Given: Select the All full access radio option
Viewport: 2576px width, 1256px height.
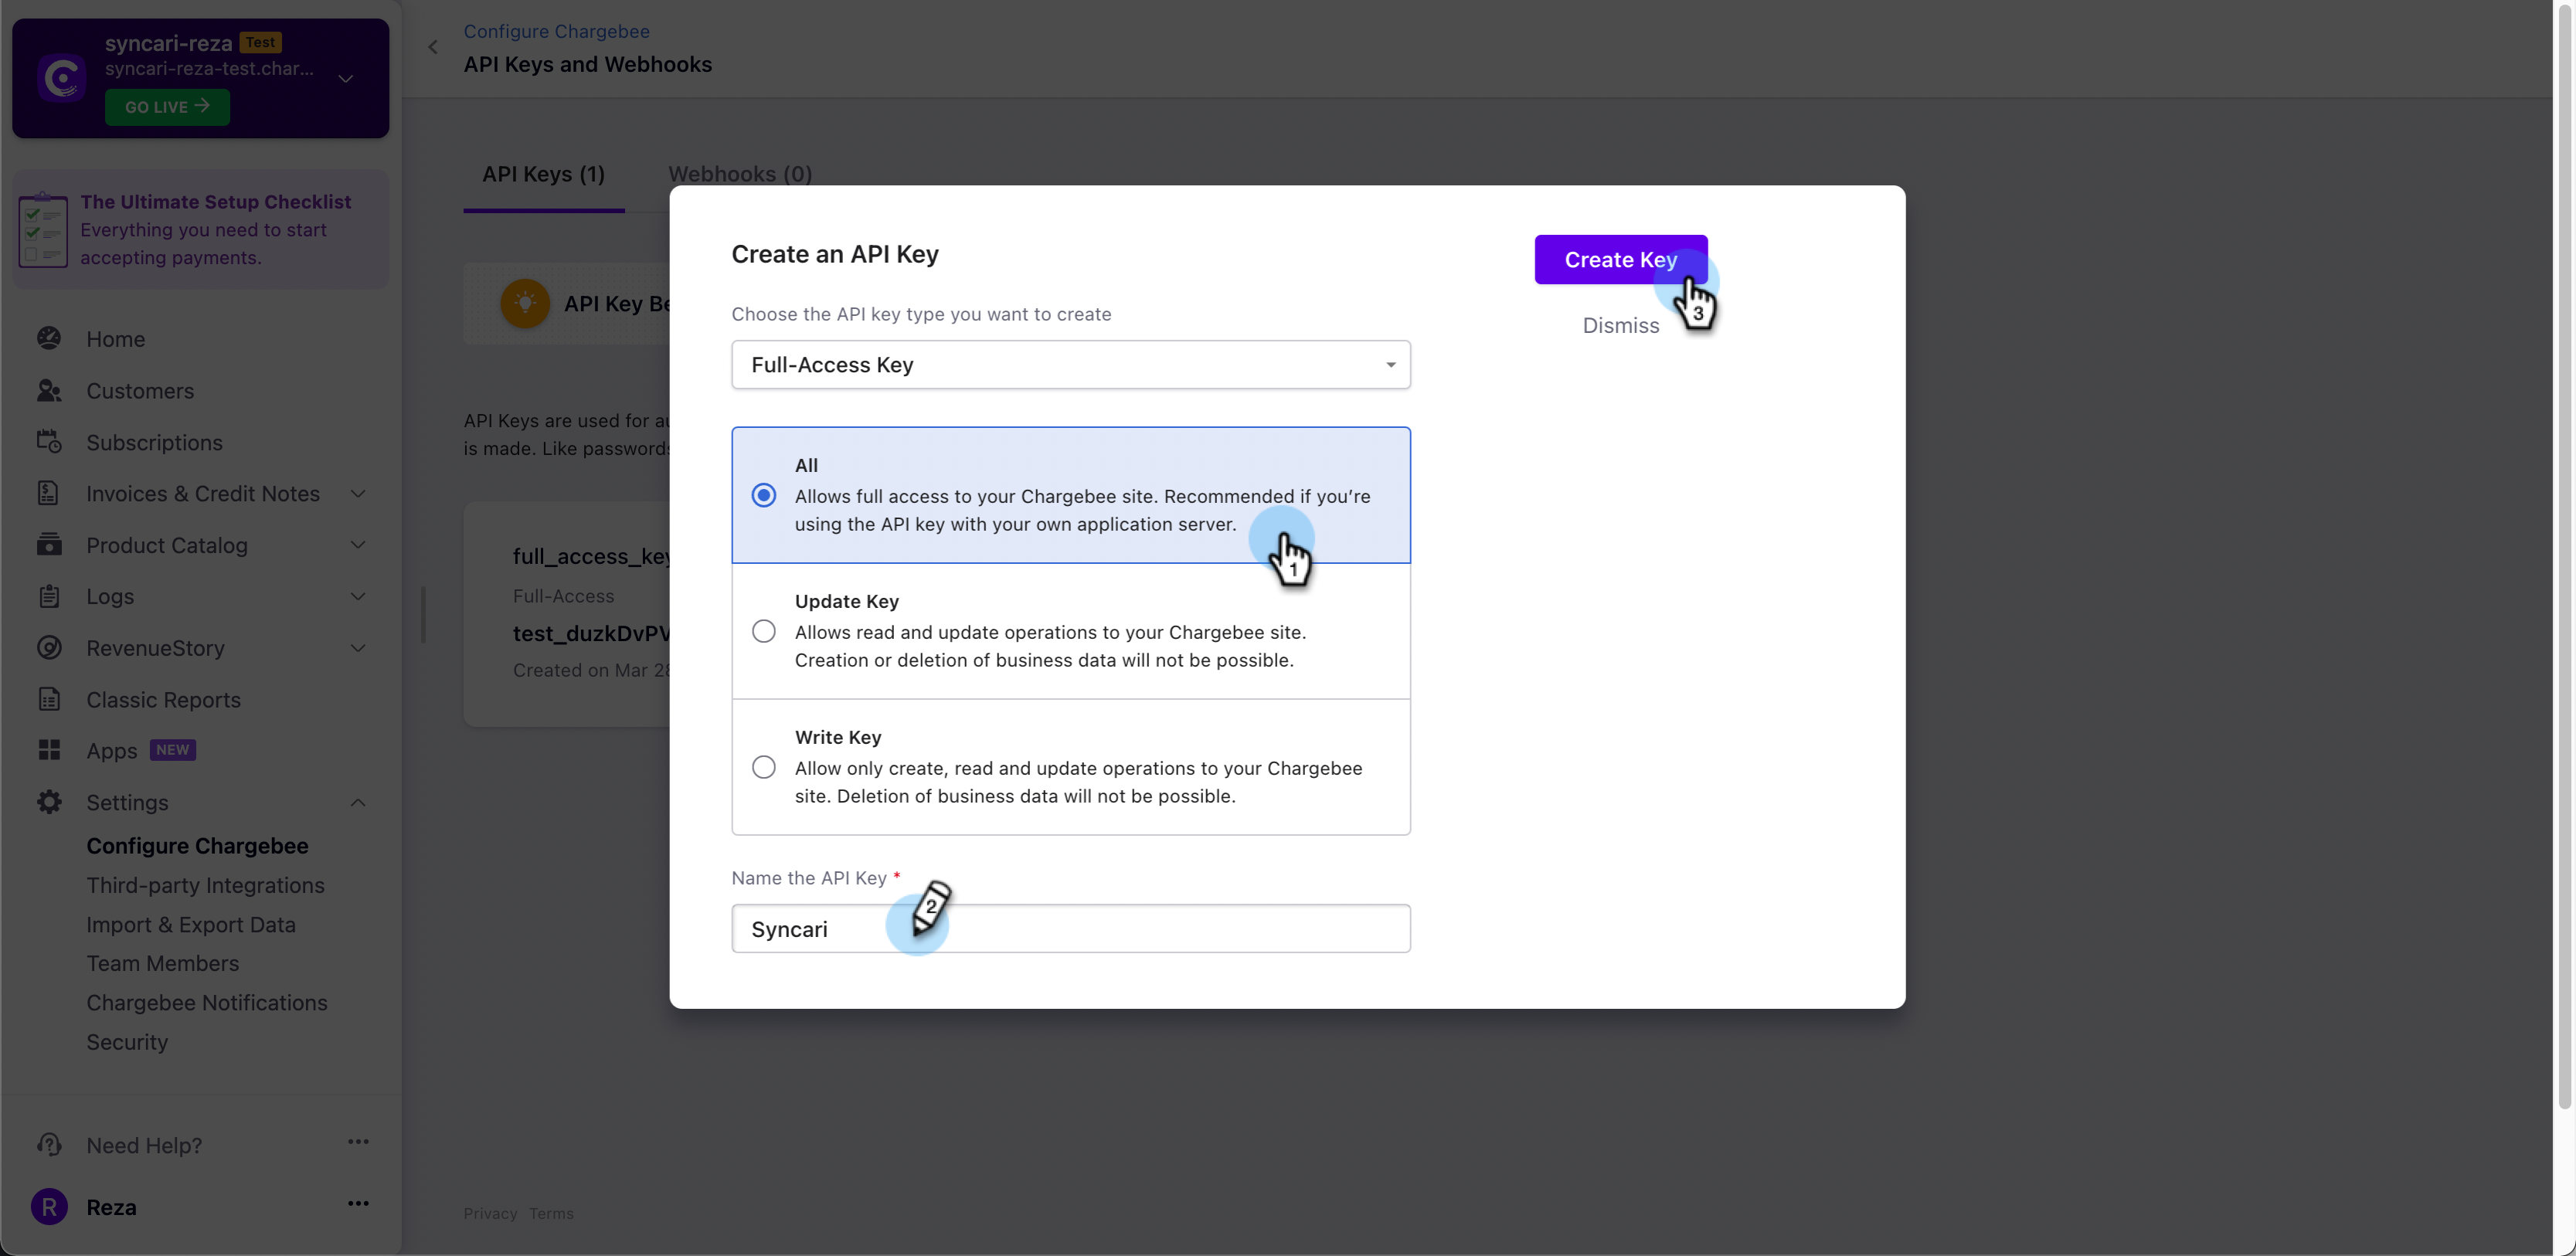Looking at the screenshot, I should [764, 495].
